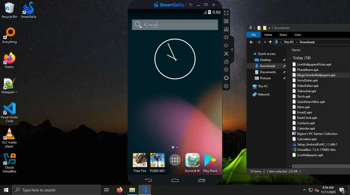350x195 pixels.
Task: Select the Visual Studio Code desktop shortcut
Action: pyautogui.click(x=9, y=112)
